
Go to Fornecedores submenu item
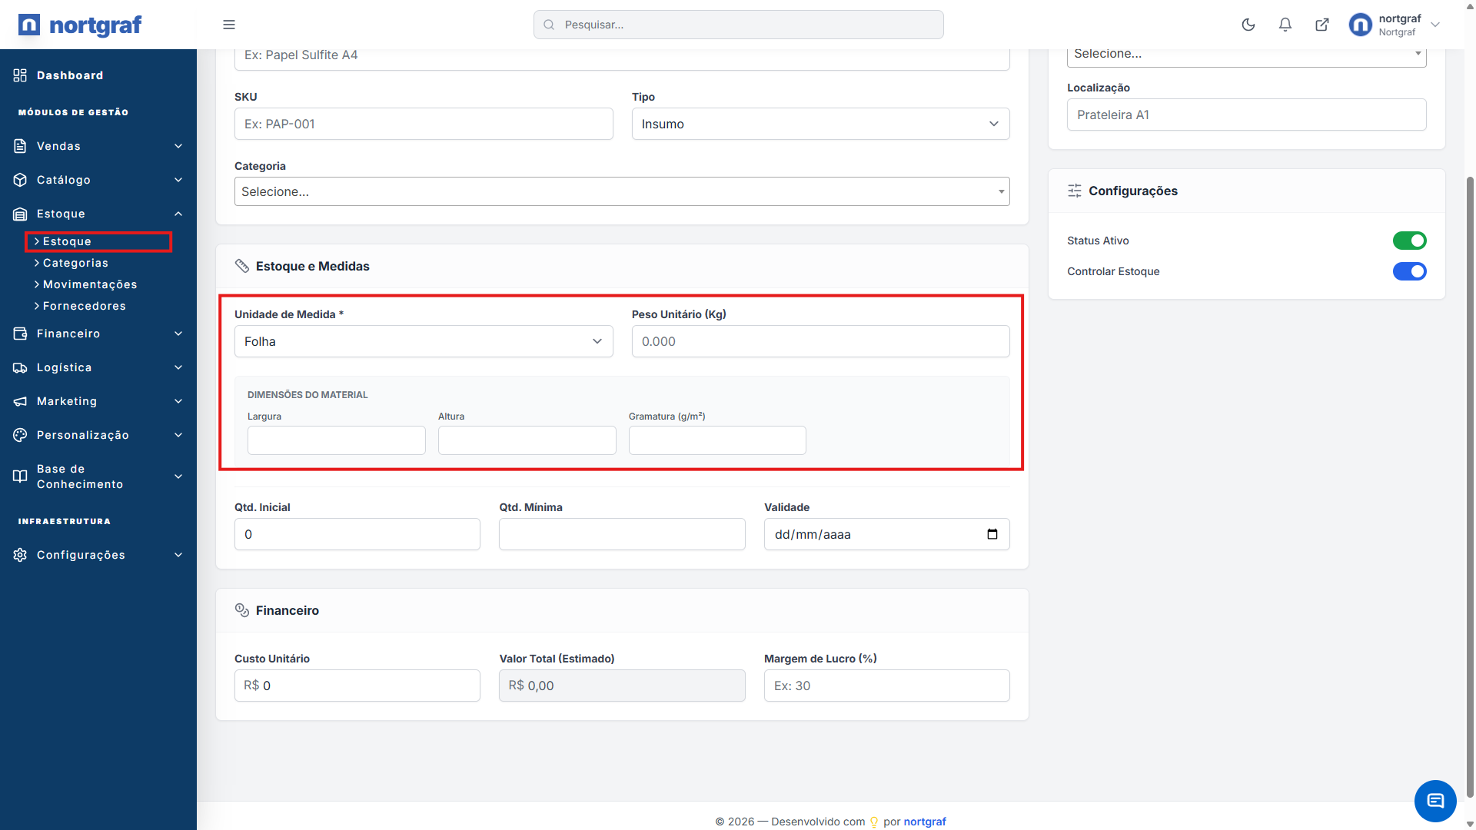85,306
